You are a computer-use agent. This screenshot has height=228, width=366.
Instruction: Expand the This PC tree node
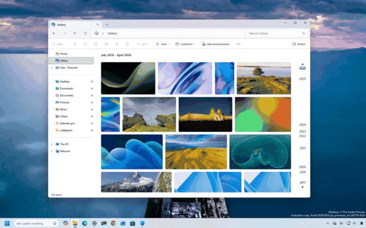[x=52, y=144]
